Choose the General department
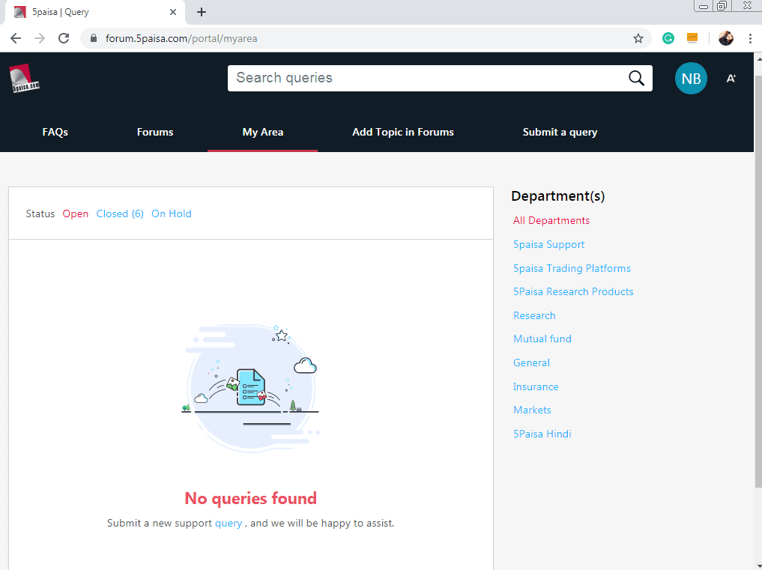This screenshot has width=762, height=570. pyautogui.click(x=532, y=363)
